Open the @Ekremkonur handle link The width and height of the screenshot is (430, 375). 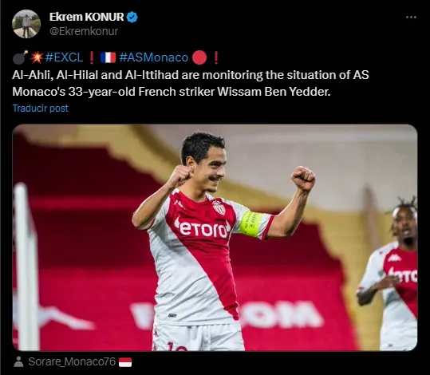coord(84,31)
